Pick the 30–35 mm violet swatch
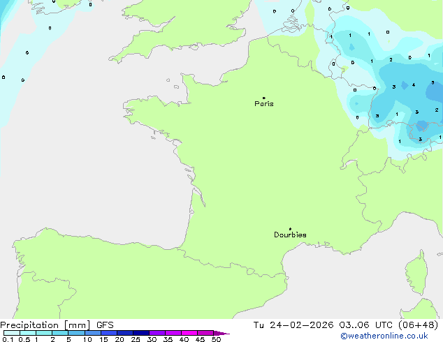443x342 pixels. [x=157, y=333]
